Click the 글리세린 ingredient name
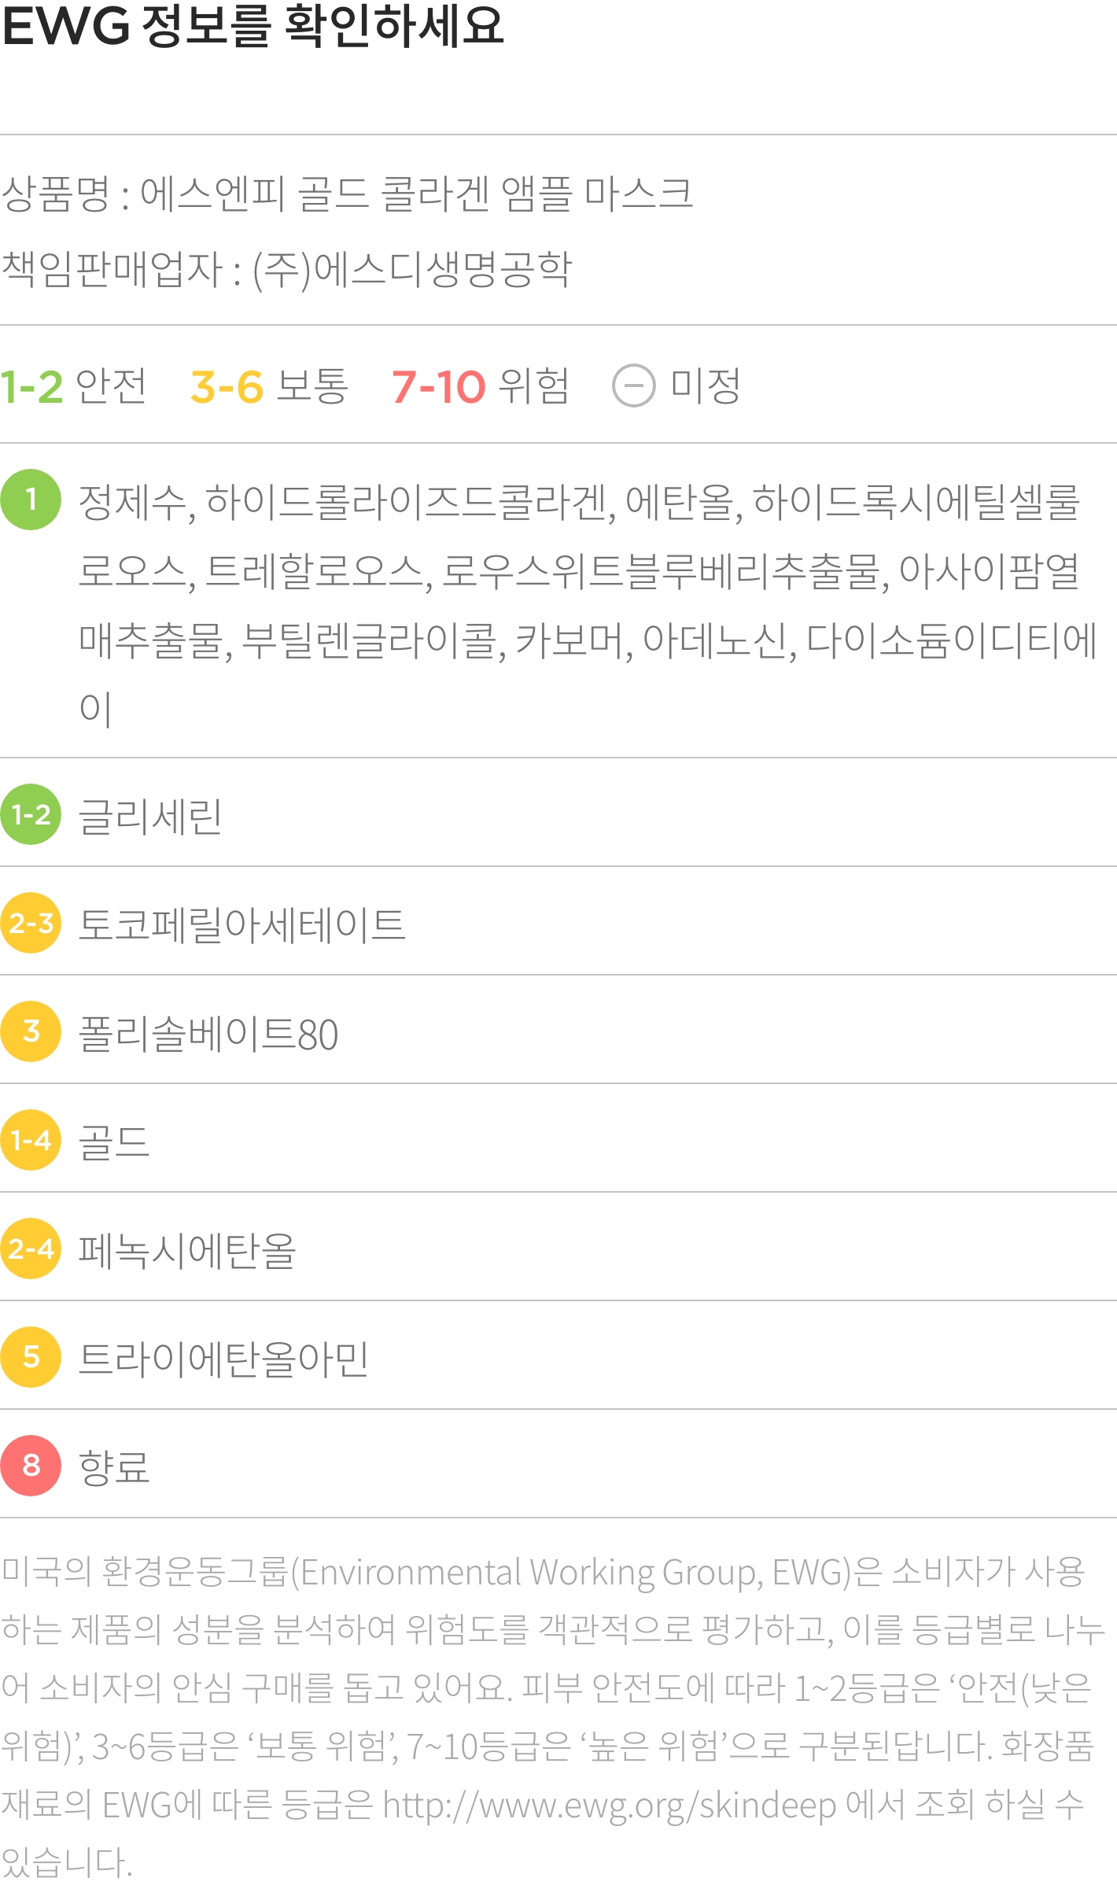Image resolution: width=1117 pixels, height=1896 pixels. (x=150, y=816)
